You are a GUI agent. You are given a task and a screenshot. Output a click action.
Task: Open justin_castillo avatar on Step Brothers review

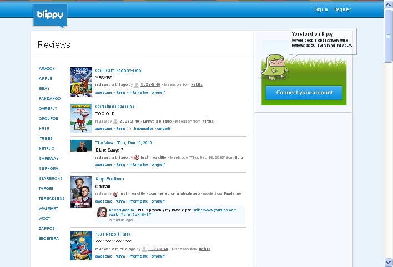click(115, 194)
